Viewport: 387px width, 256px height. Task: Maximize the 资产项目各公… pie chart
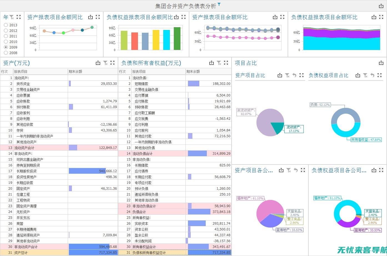pos(303,170)
